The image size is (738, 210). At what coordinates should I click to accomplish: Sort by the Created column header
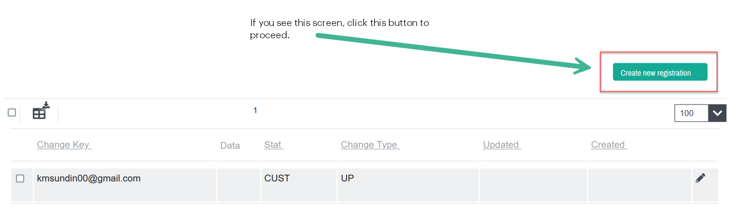pos(609,145)
